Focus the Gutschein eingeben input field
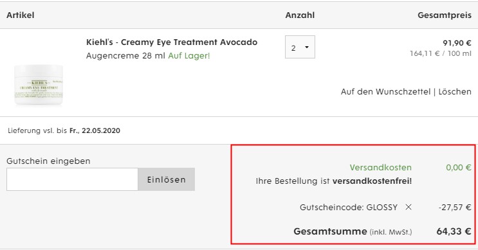The image size is (478, 250). [72, 179]
